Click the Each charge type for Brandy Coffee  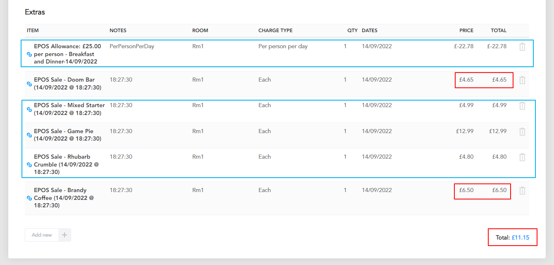point(265,190)
